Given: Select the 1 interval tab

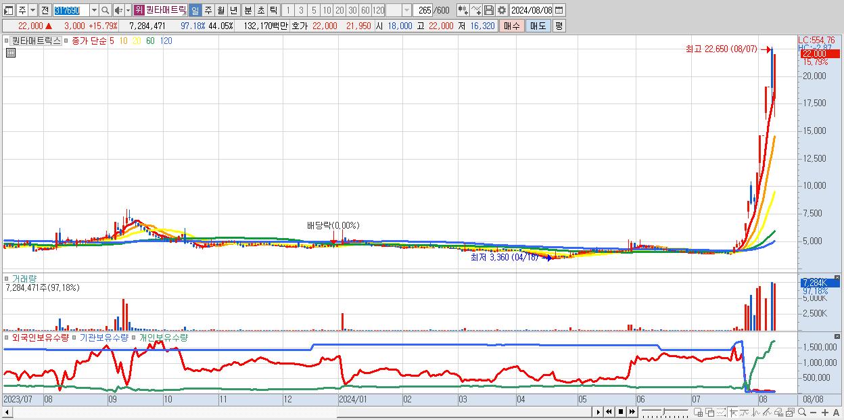Looking at the screenshot, I should (x=288, y=10).
